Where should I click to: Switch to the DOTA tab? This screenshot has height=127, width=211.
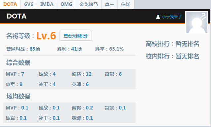pyautogui.click(x=10, y=4)
